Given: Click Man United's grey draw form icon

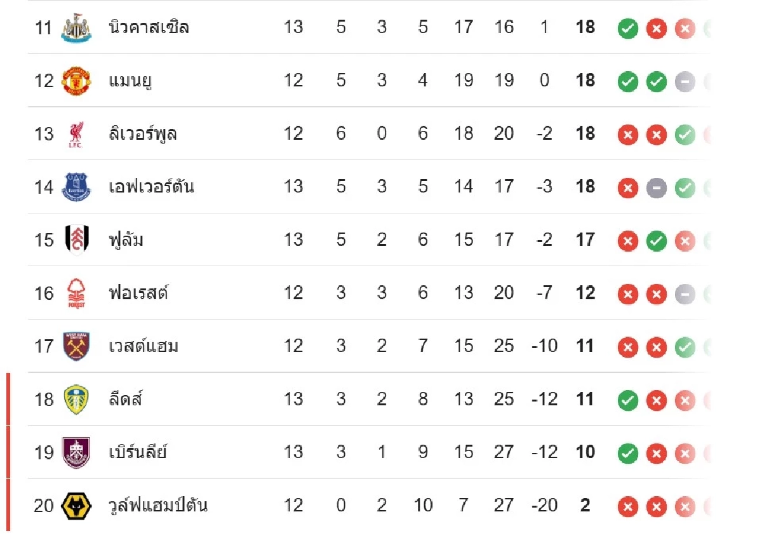Looking at the screenshot, I should pyautogui.click(x=685, y=82).
